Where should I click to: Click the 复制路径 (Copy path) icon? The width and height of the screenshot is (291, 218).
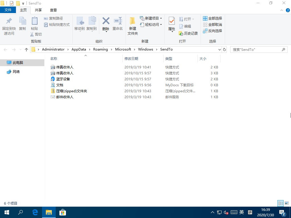(56, 18)
